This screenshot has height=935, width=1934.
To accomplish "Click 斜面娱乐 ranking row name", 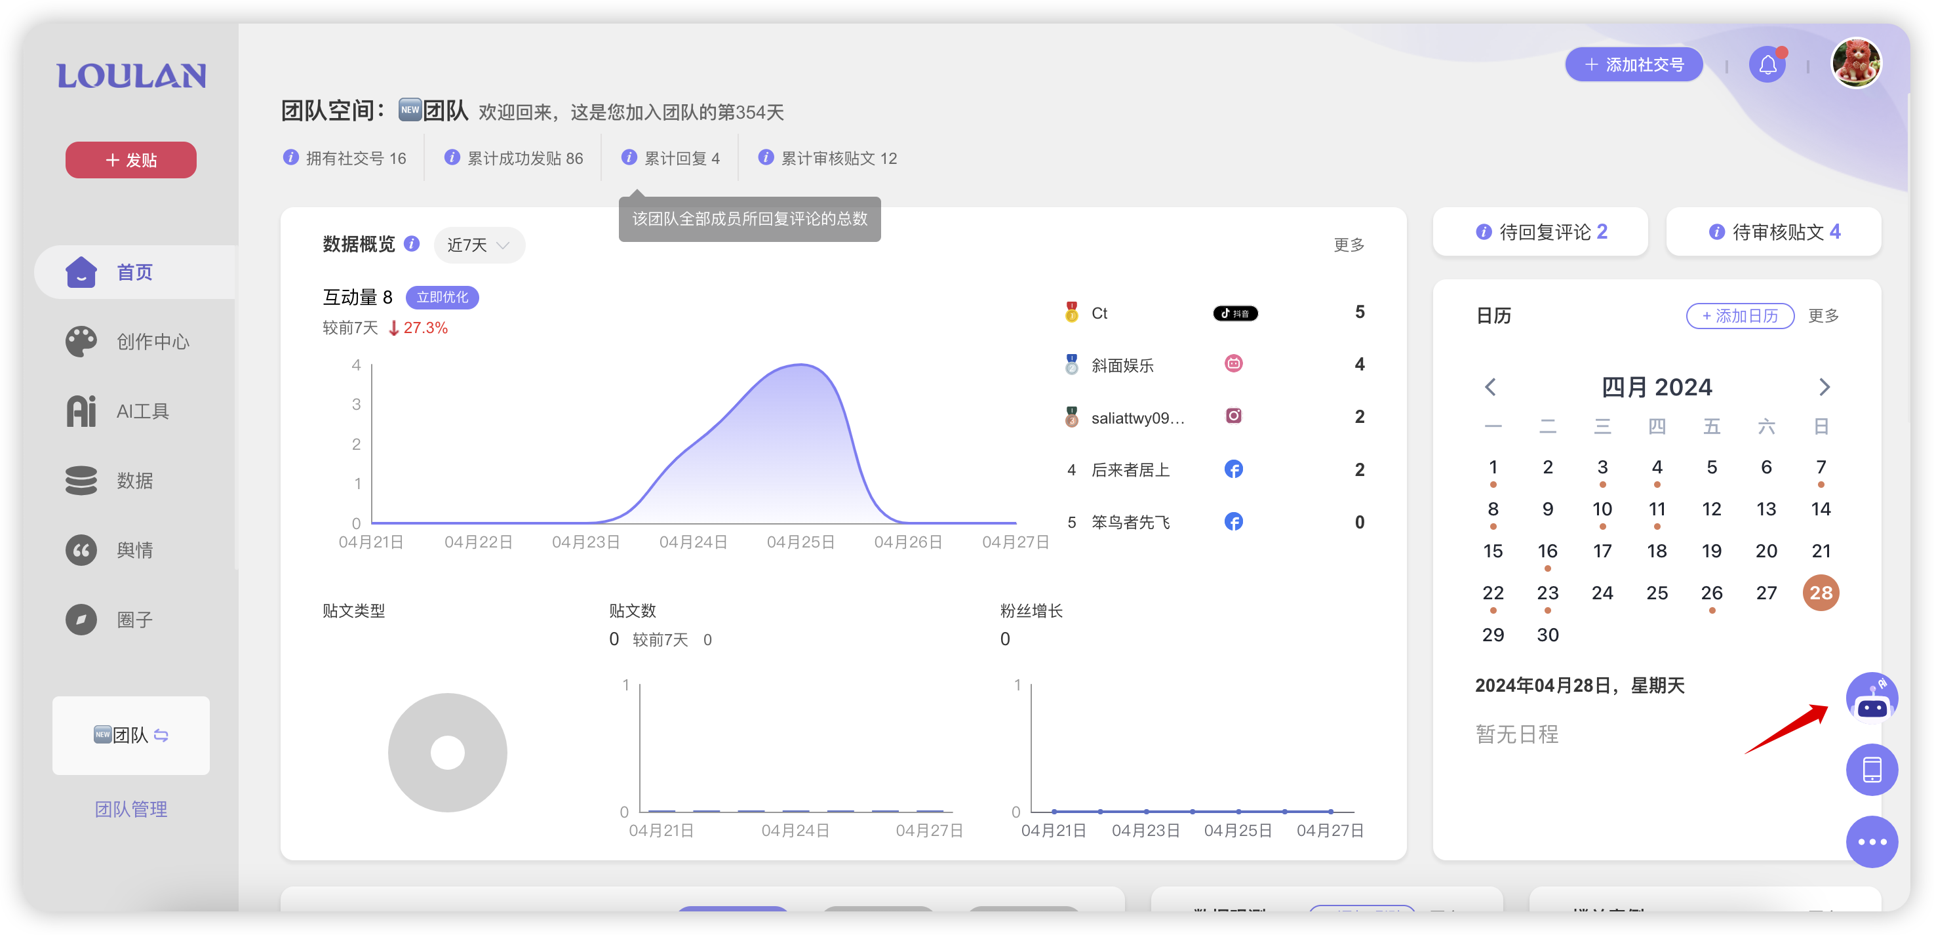I will (x=1122, y=366).
